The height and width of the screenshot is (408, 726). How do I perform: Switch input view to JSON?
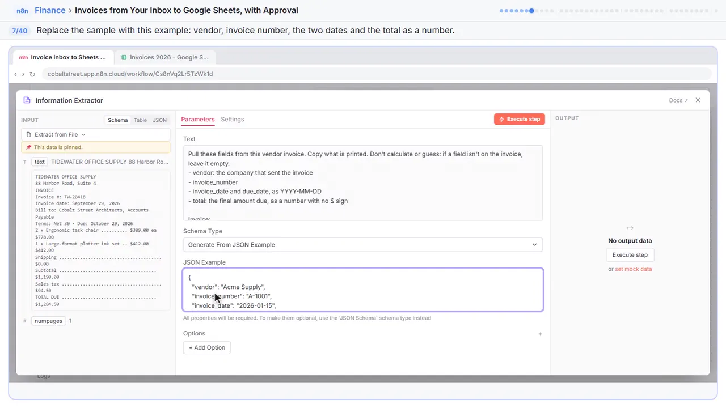[x=160, y=120]
